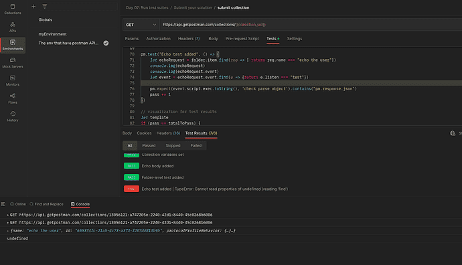Open the request Body tab
The height and width of the screenshot is (265, 462).
213,39
